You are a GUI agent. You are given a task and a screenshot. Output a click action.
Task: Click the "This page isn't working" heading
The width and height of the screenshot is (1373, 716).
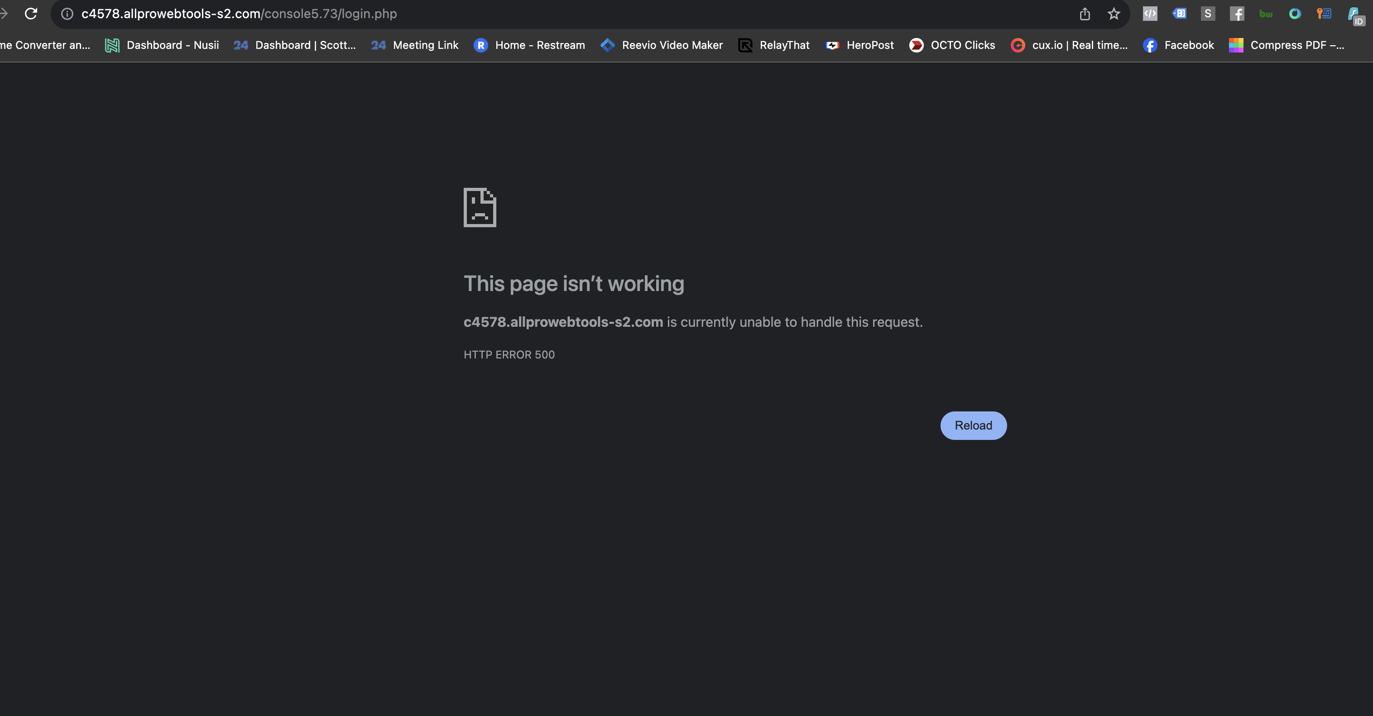click(x=573, y=283)
